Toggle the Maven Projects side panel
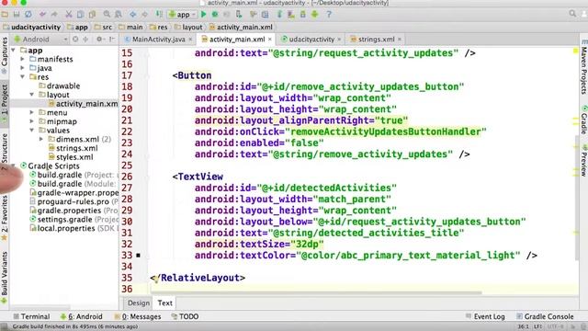 (584, 67)
